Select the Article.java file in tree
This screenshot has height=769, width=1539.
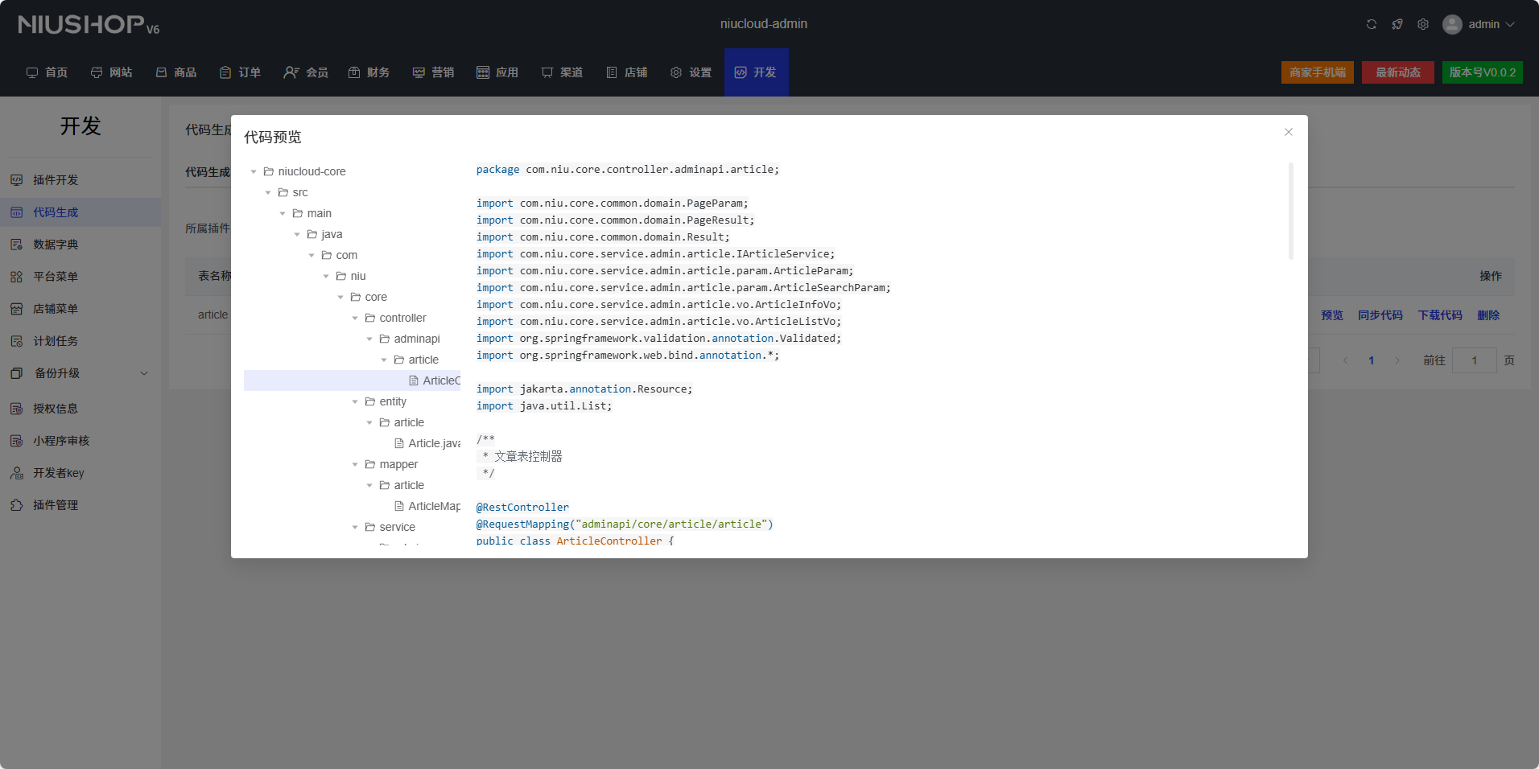[x=433, y=443]
